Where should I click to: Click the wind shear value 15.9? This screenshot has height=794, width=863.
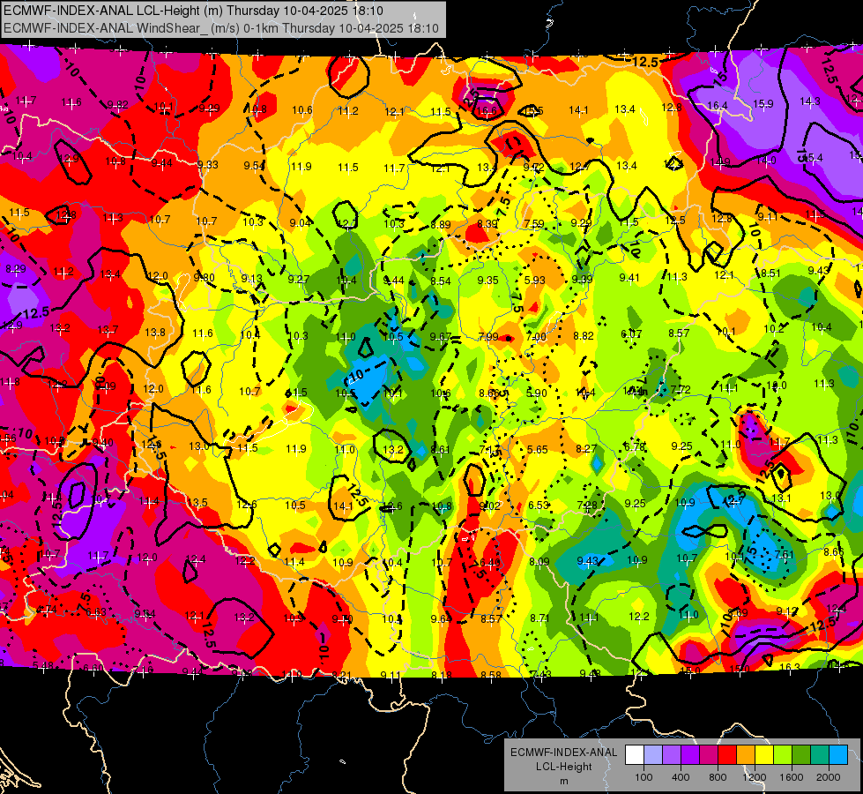pyautogui.click(x=763, y=103)
